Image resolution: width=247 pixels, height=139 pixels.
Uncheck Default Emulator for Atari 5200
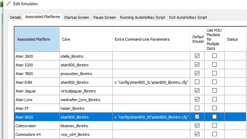click(197, 65)
